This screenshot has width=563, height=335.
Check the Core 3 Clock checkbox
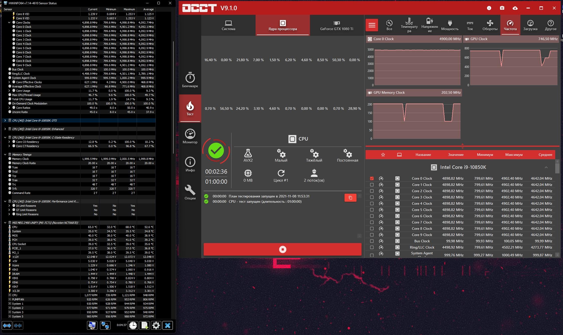tap(372, 197)
